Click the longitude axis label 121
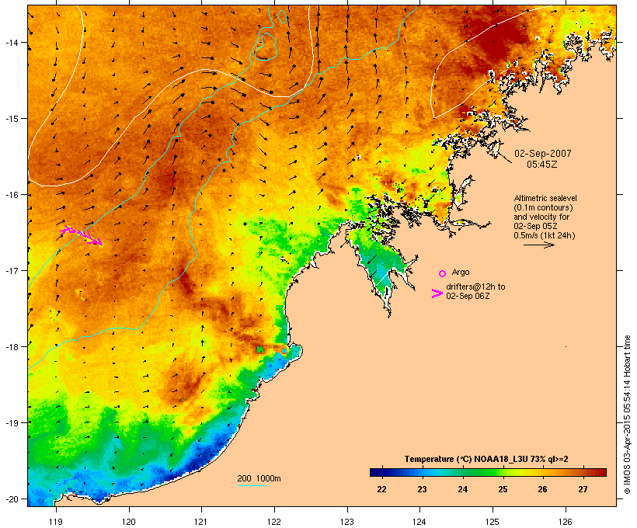Screen dimensions: 637x528 tap(201, 522)
